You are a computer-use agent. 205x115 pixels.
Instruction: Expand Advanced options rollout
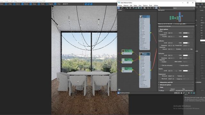point(176,85)
